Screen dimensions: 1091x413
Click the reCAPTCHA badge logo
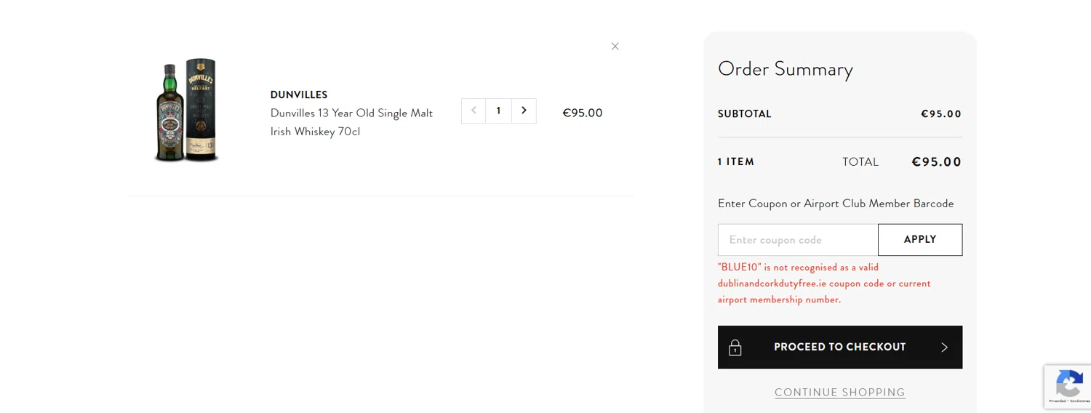(1068, 383)
